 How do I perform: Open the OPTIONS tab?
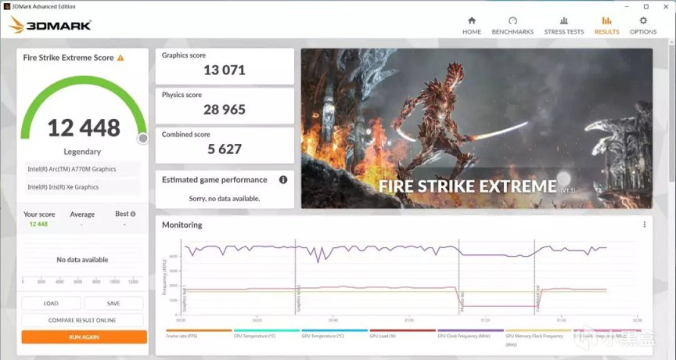coord(643,26)
